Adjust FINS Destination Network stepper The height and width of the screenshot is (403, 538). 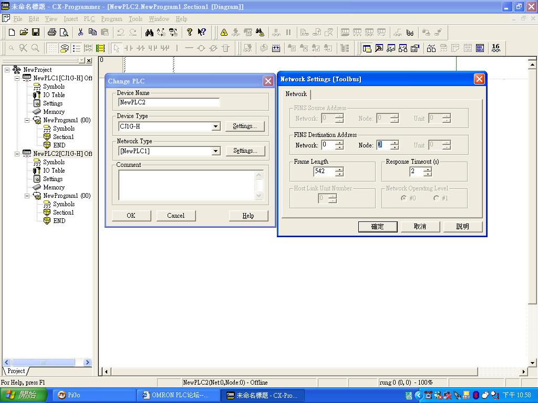[339, 145]
